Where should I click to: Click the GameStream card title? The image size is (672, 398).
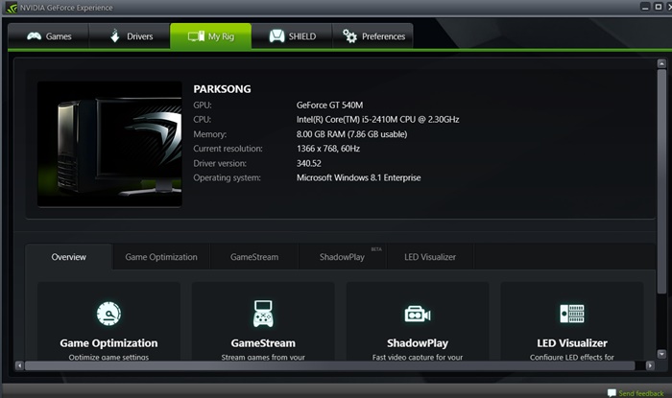263,343
